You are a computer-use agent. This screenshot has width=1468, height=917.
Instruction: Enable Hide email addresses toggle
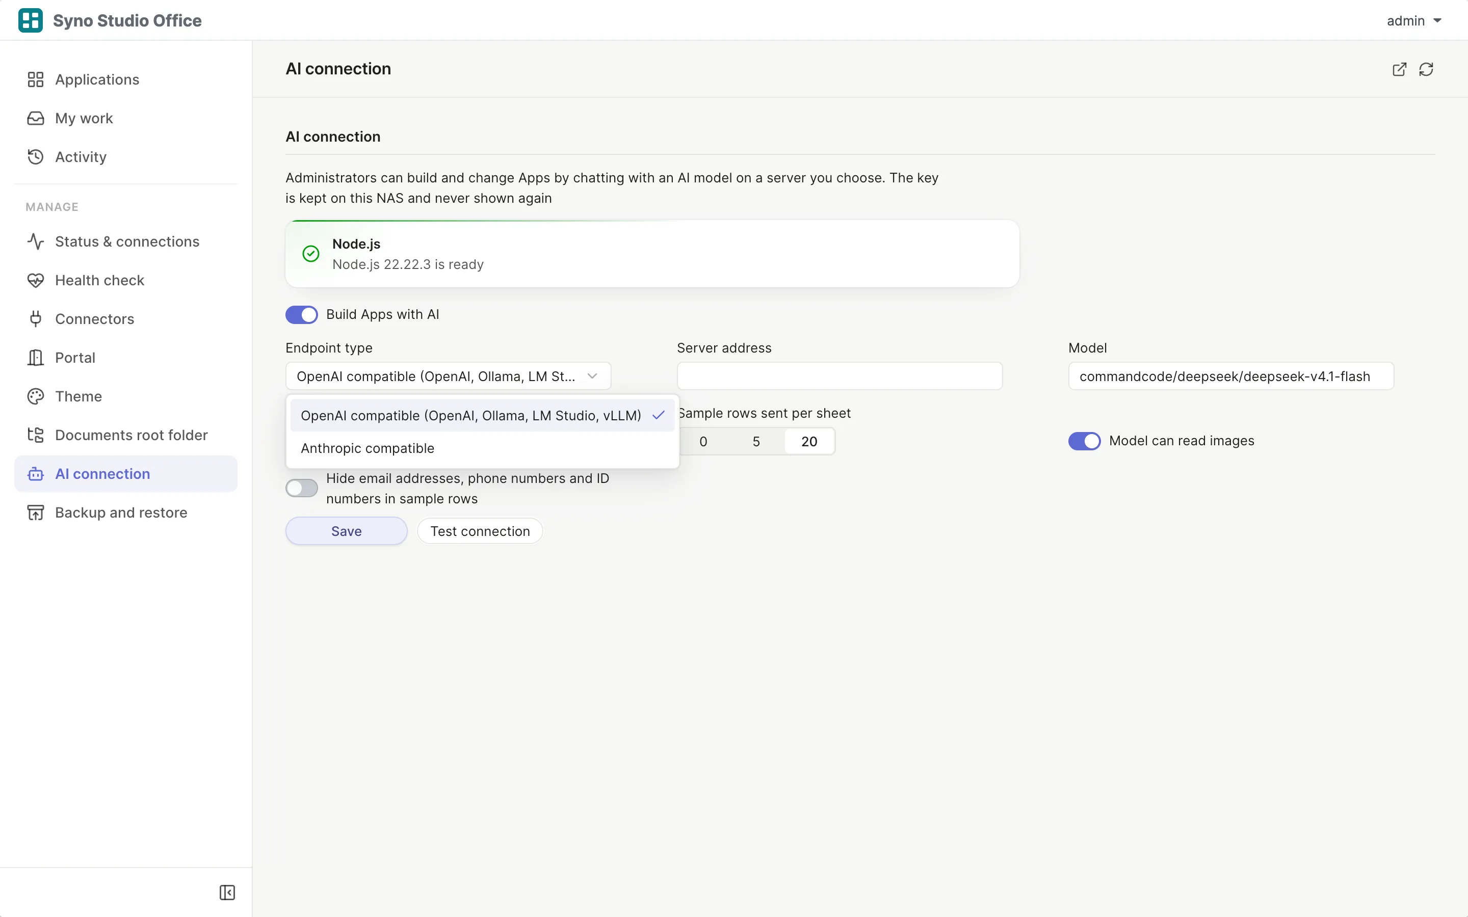point(301,488)
